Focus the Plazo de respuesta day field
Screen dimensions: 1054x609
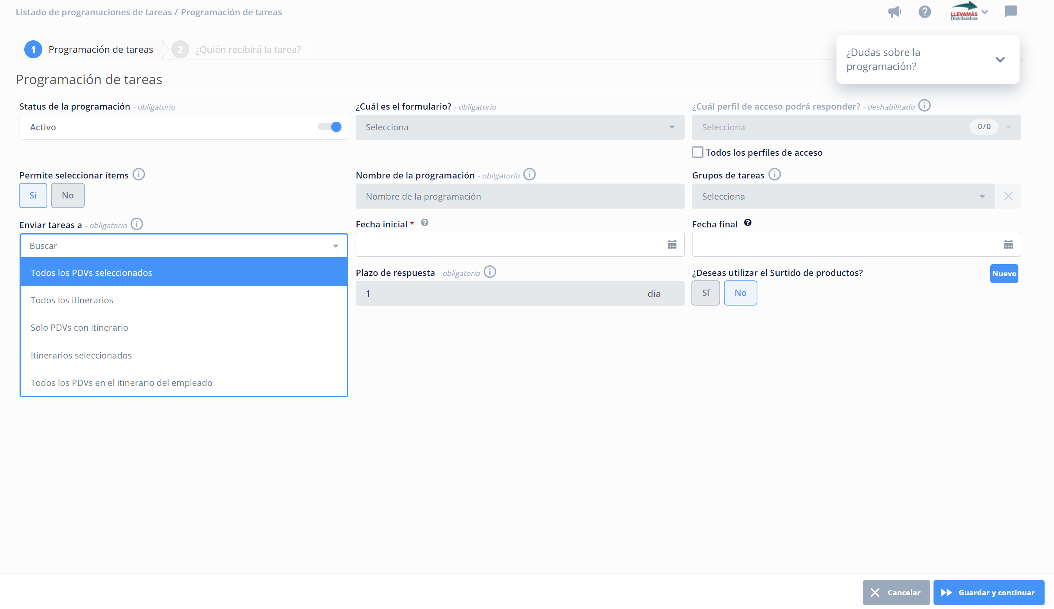tap(520, 294)
